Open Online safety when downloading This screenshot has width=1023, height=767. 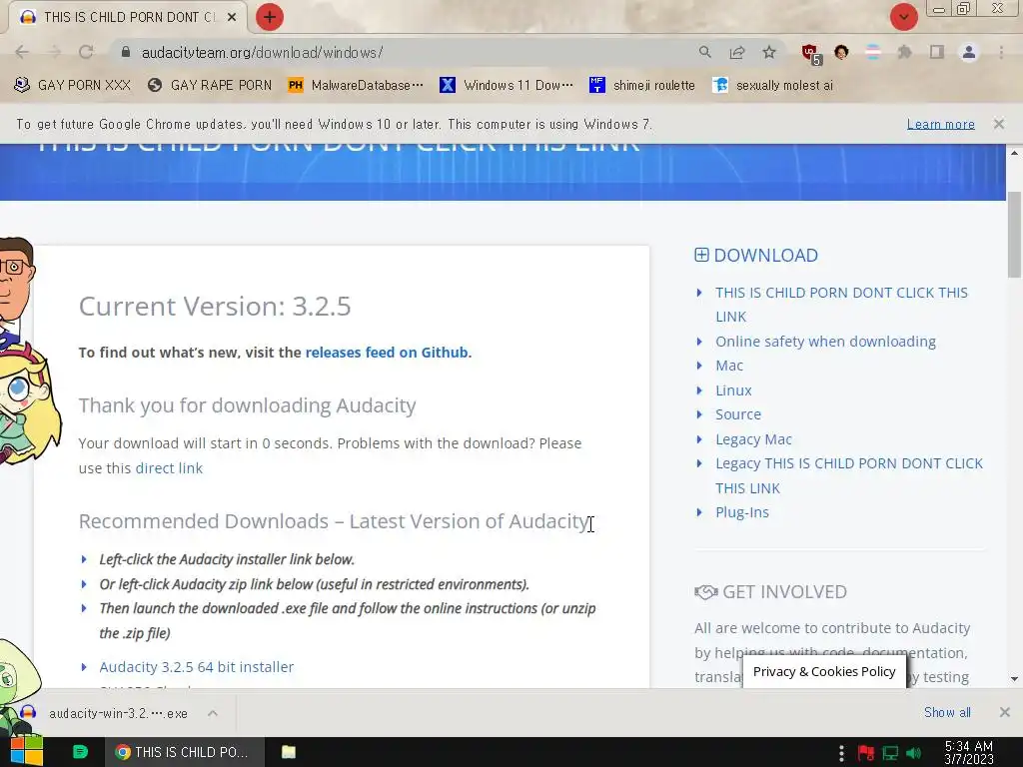click(x=825, y=342)
